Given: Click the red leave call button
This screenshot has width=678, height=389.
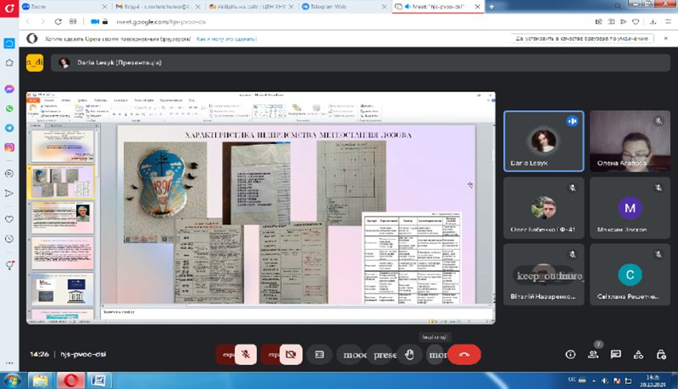Looking at the screenshot, I should coord(464,354).
